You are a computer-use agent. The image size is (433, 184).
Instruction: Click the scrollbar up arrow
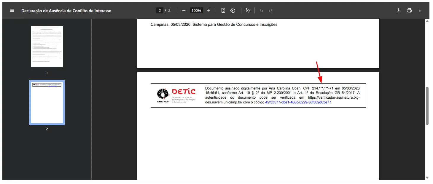pyautogui.click(x=427, y=20)
